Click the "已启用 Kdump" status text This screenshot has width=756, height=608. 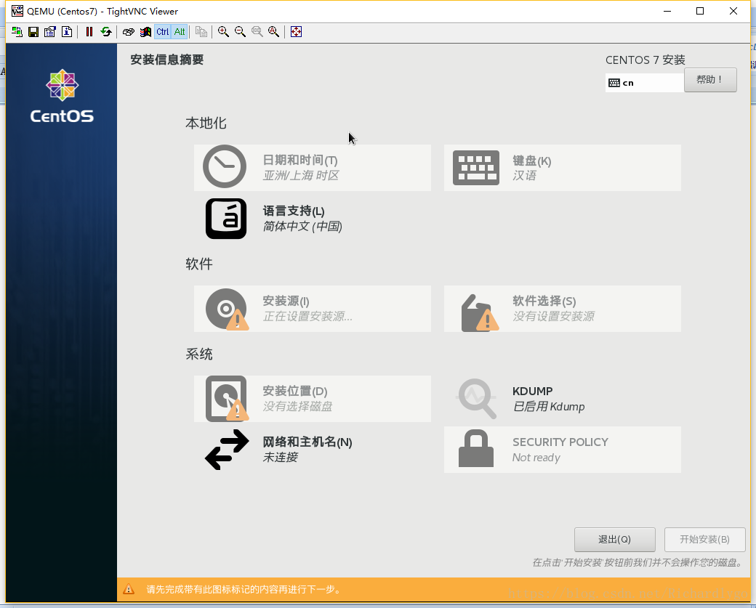tap(549, 407)
